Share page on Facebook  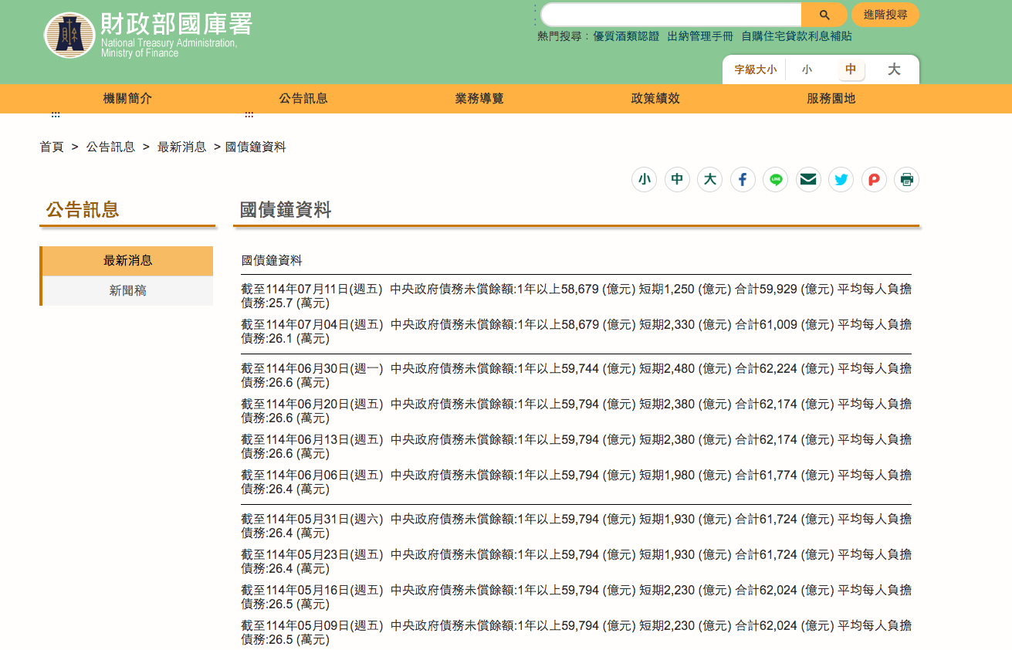(x=743, y=180)
